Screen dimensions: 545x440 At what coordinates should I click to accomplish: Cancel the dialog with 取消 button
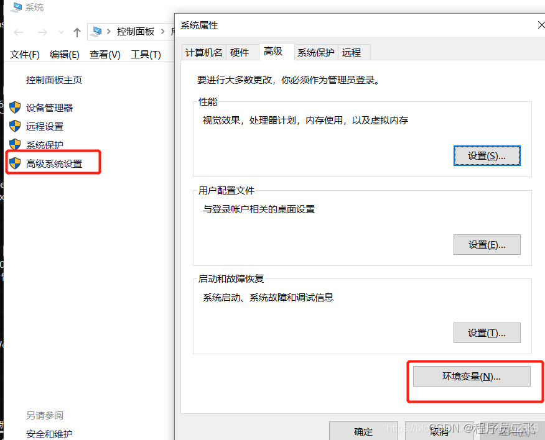click(x=439, y=431)
